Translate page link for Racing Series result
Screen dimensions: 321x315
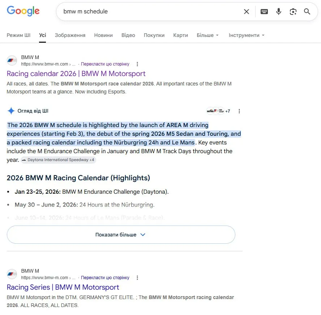coord(105,278)
